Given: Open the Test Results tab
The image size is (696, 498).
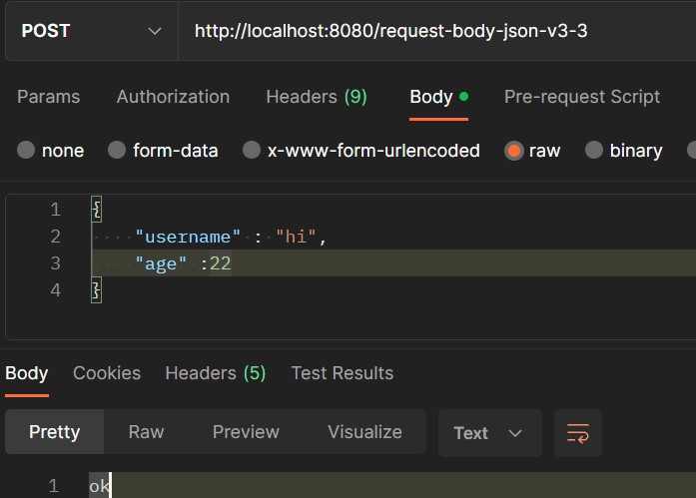Looking at the screenshot, I should [x=343, y=373].
